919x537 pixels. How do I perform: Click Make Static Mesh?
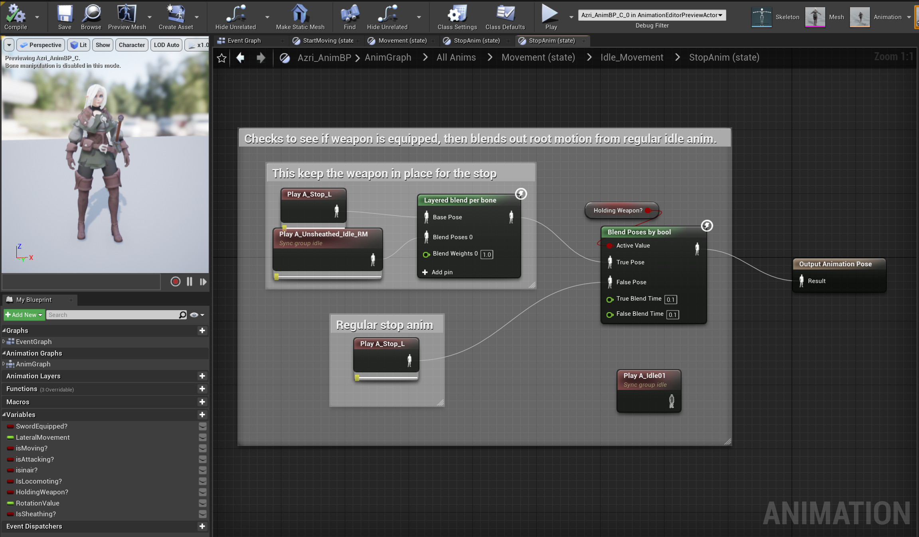[x=300, y=17]
